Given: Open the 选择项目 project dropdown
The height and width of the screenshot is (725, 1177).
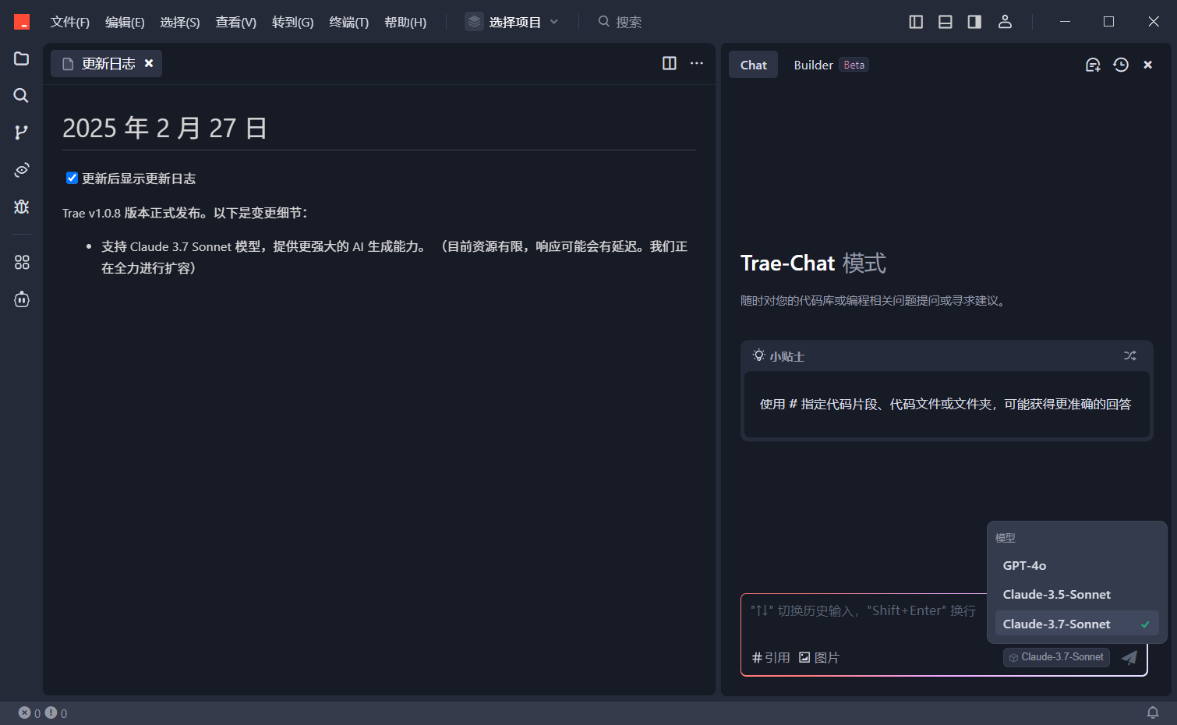Looking at the screenshot, I should (513, 22).
